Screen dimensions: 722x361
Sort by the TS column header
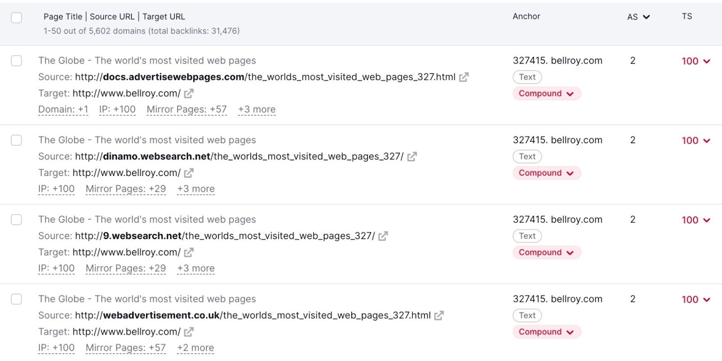coord(687,16)
